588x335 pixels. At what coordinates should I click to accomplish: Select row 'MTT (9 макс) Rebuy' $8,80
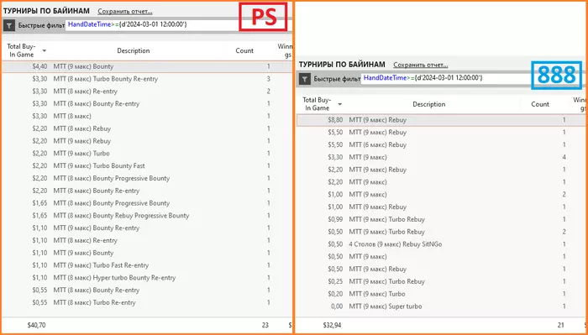point(441,120)
